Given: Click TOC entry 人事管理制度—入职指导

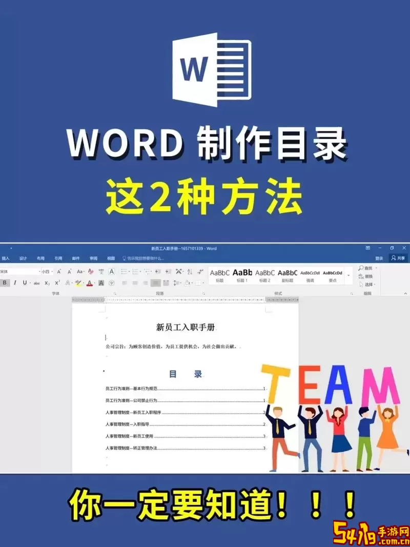Looking at the screenshot, I should pyautogui.click(x=186, y=424).
